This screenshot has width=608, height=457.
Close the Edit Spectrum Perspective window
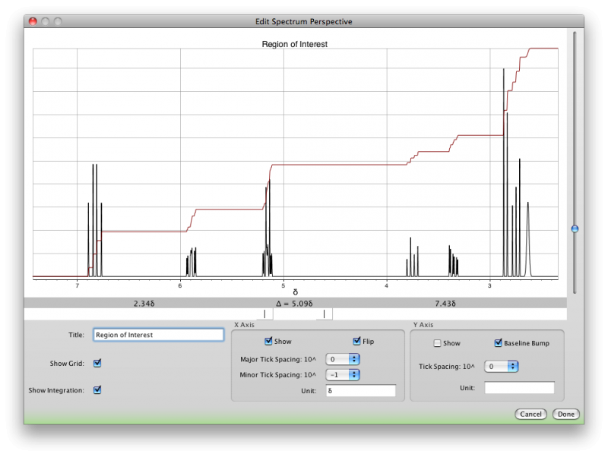(33, 21)
